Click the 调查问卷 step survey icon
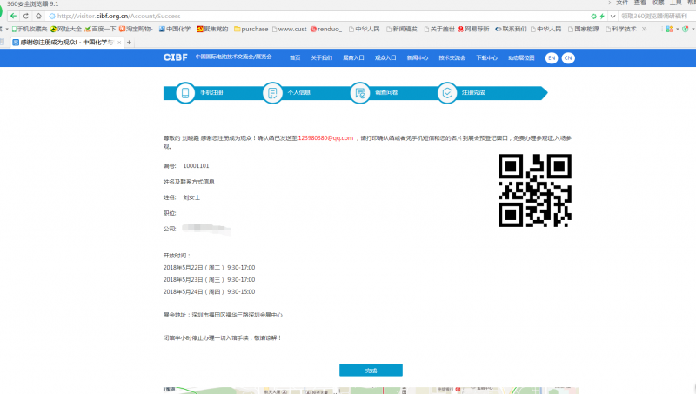 359,93
